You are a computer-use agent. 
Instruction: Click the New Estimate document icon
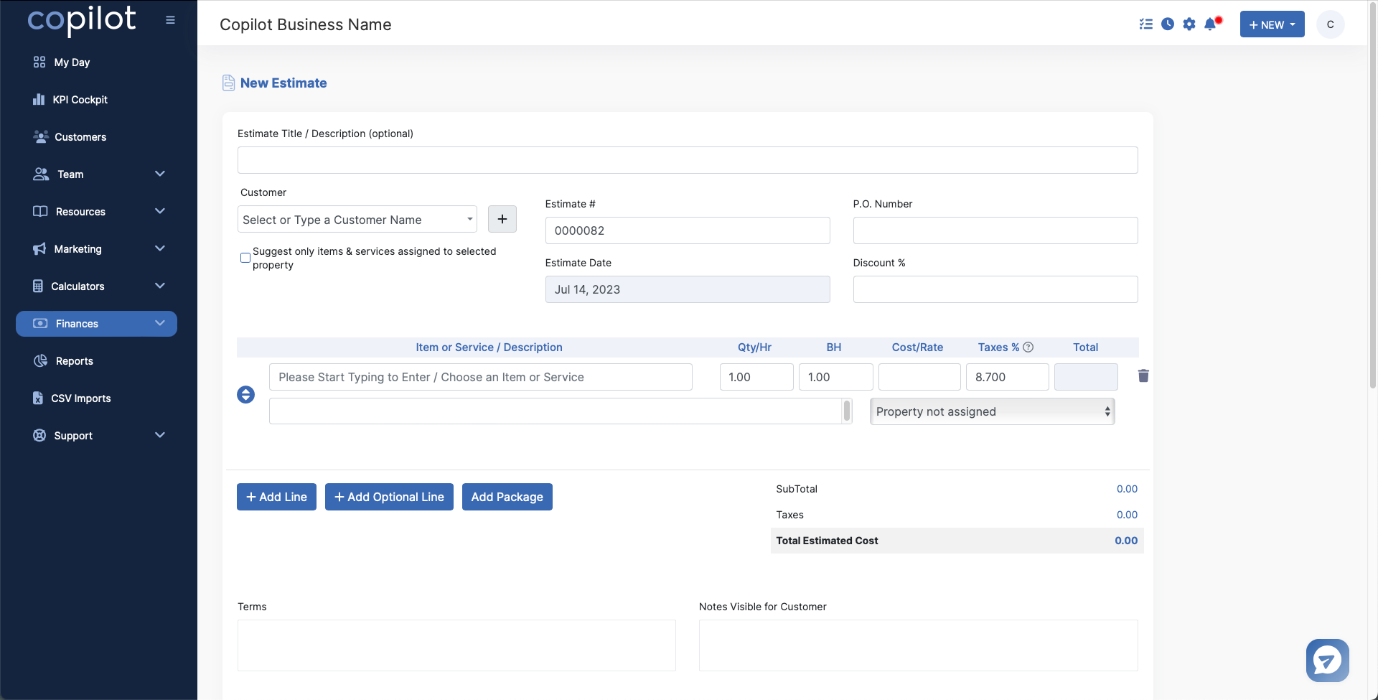tap(228, 83)
